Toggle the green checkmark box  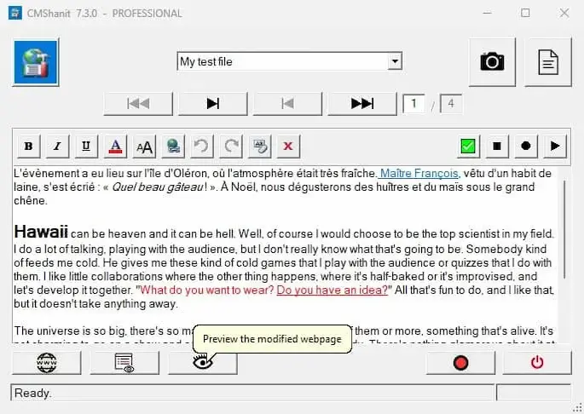[467, 146]
